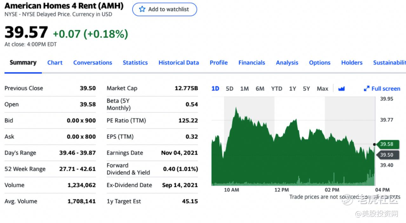The height and width of the screenshot is (223, 406).
Task: Open the Profile tab
Action: (219, 62)
